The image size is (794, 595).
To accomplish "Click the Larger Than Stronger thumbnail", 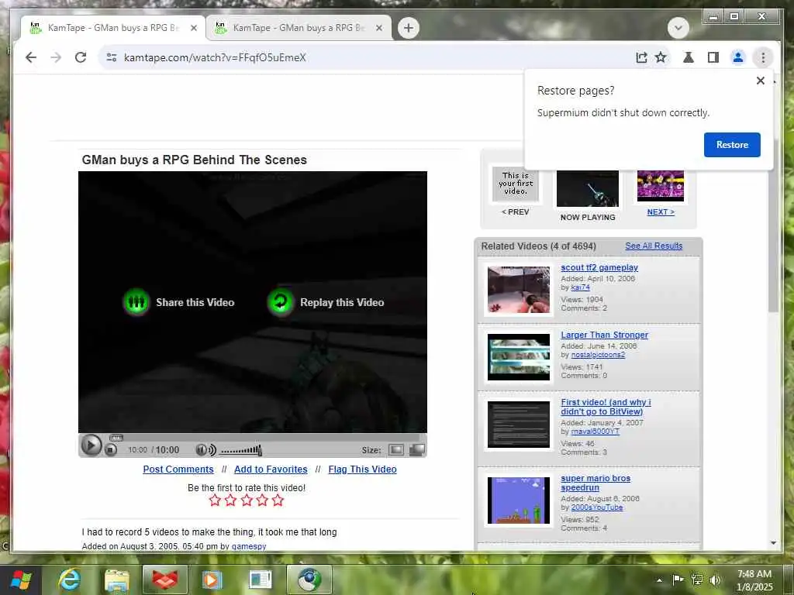I will [518, 356].
